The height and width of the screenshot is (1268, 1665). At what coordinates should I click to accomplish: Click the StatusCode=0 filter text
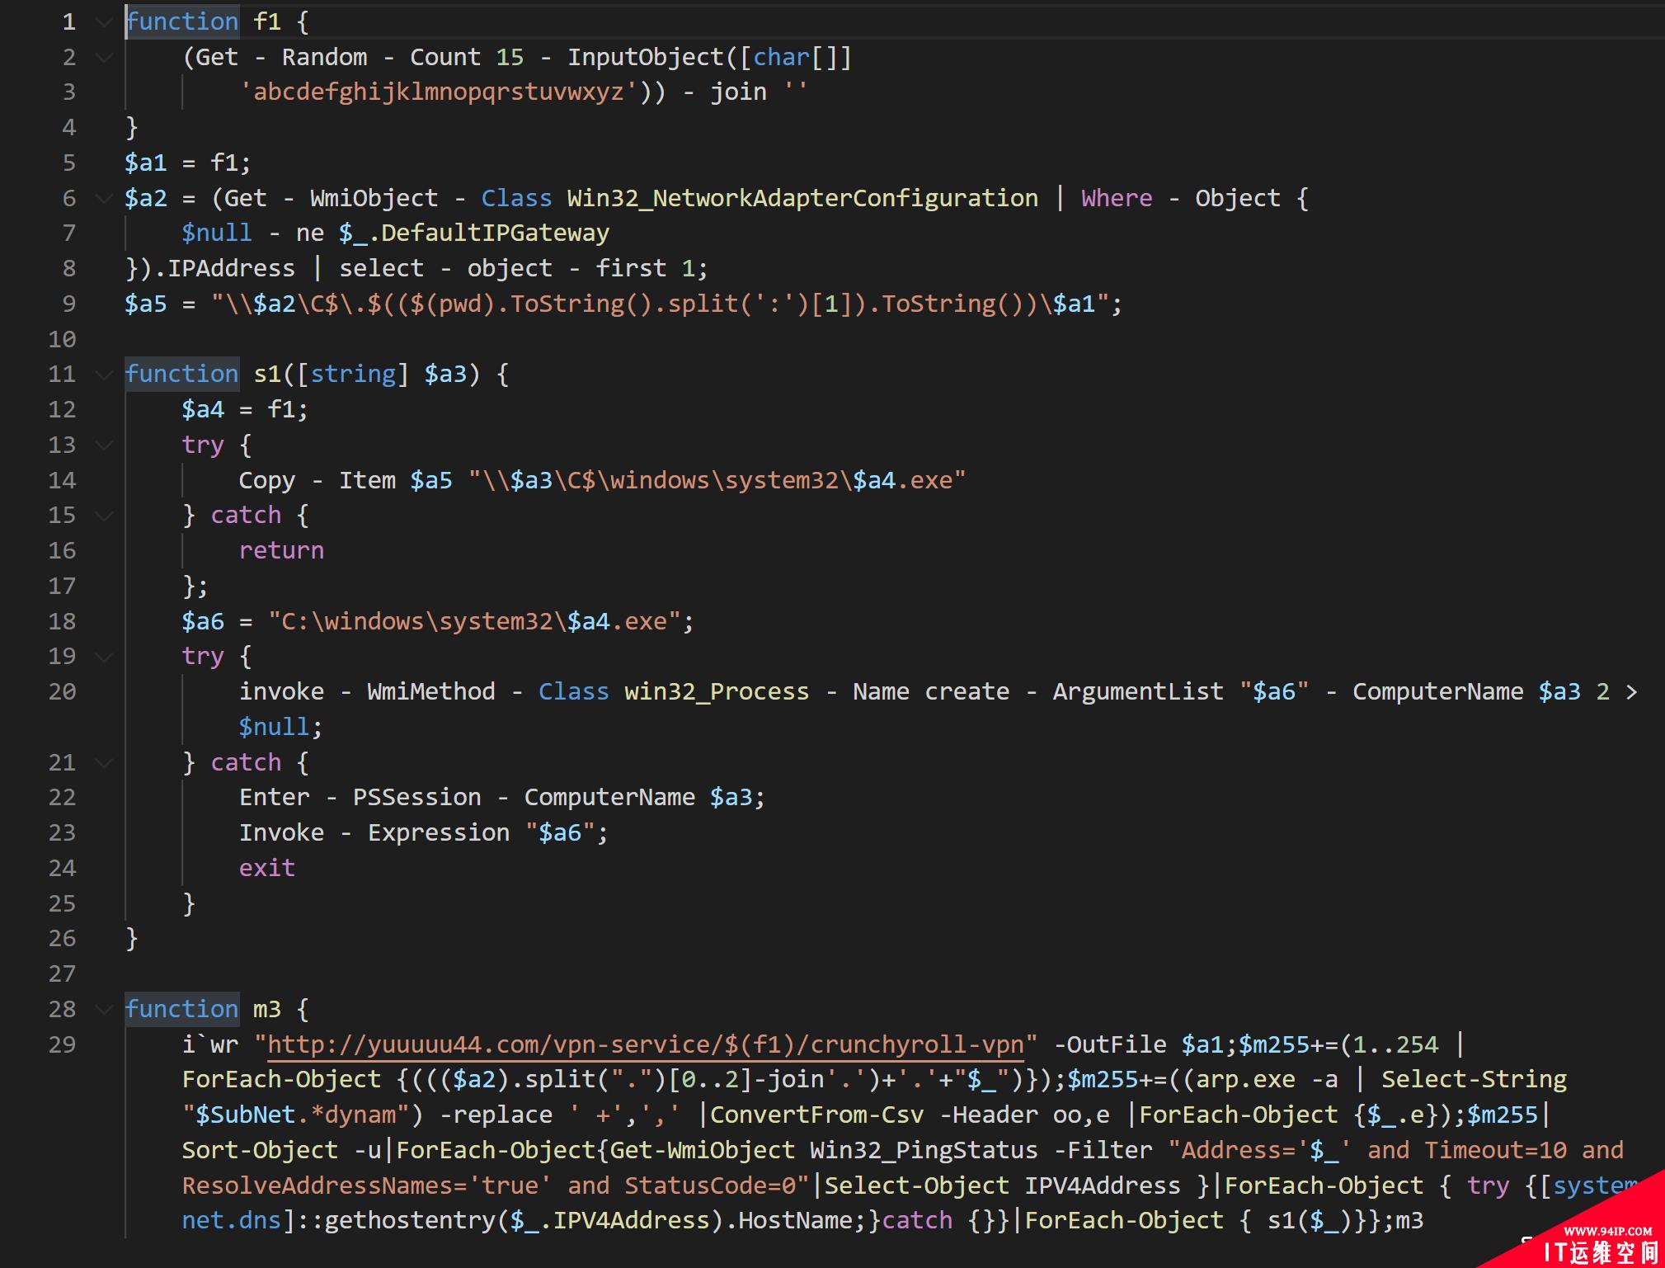[709, 1186]
